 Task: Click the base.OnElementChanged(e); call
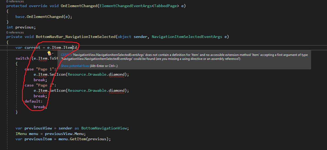[44, 17]
